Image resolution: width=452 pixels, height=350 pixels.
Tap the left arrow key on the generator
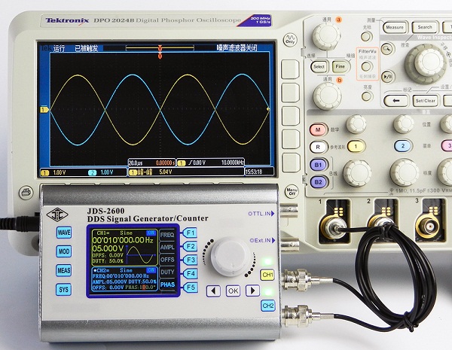[x=214, y=291]
